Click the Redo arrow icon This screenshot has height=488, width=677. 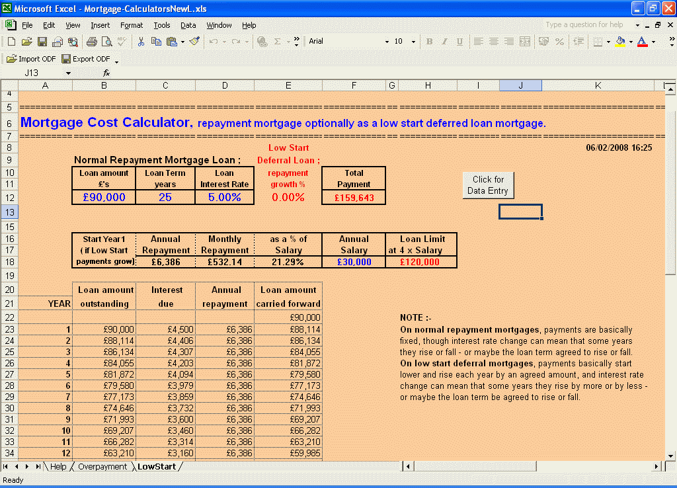(236, 42)
